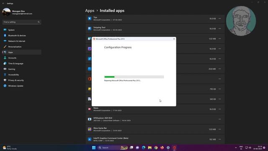268x151 pixels.
Task: Open more options for Xbox Game Bar
Action: [219, 129]
